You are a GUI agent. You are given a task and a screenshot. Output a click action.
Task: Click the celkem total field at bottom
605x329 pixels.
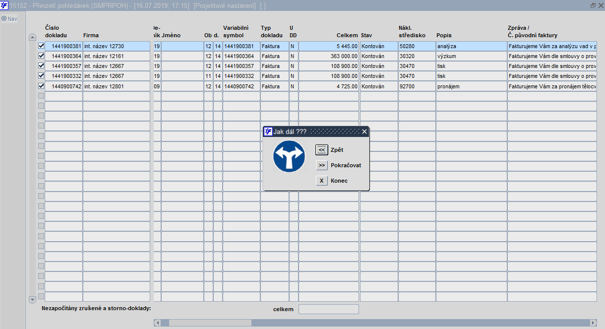point(328,309)
